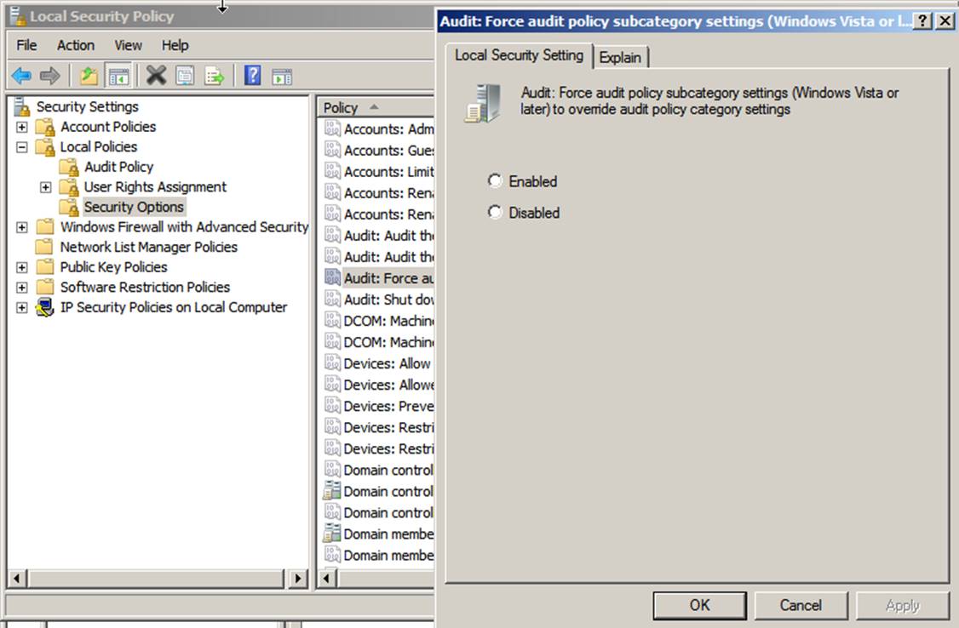This screenshot has height=628, width=959.
Task: Click the left pane horizontal scrollbar right arrow
Action: [298, 579]
